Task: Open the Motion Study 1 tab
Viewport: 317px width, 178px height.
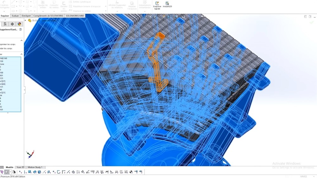Action: pos(35,167)
